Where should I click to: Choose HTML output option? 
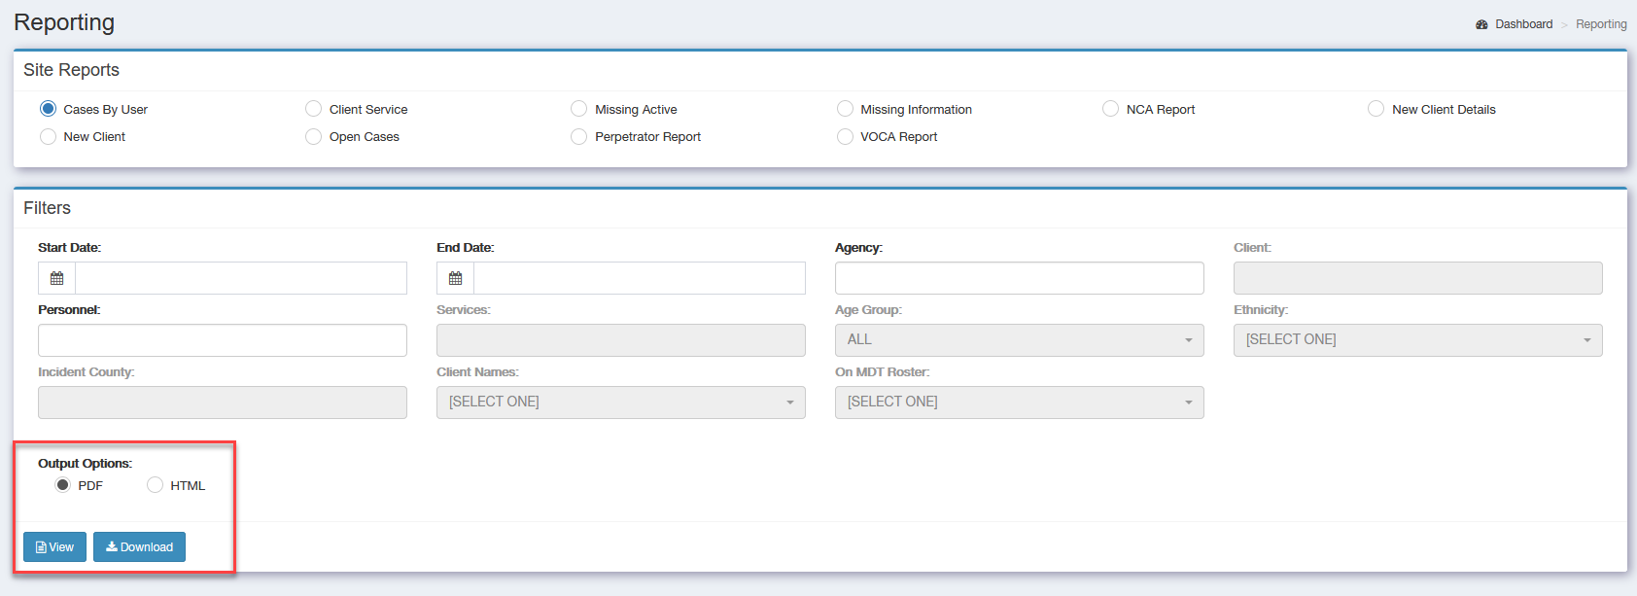tap(155, 485)
